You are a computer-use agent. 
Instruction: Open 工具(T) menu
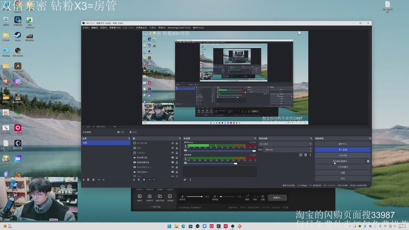point(152,28)
